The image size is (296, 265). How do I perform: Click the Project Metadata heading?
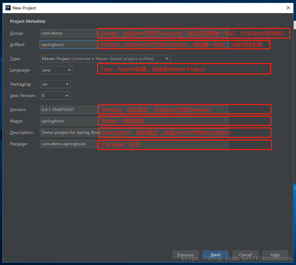coord(28,21)
